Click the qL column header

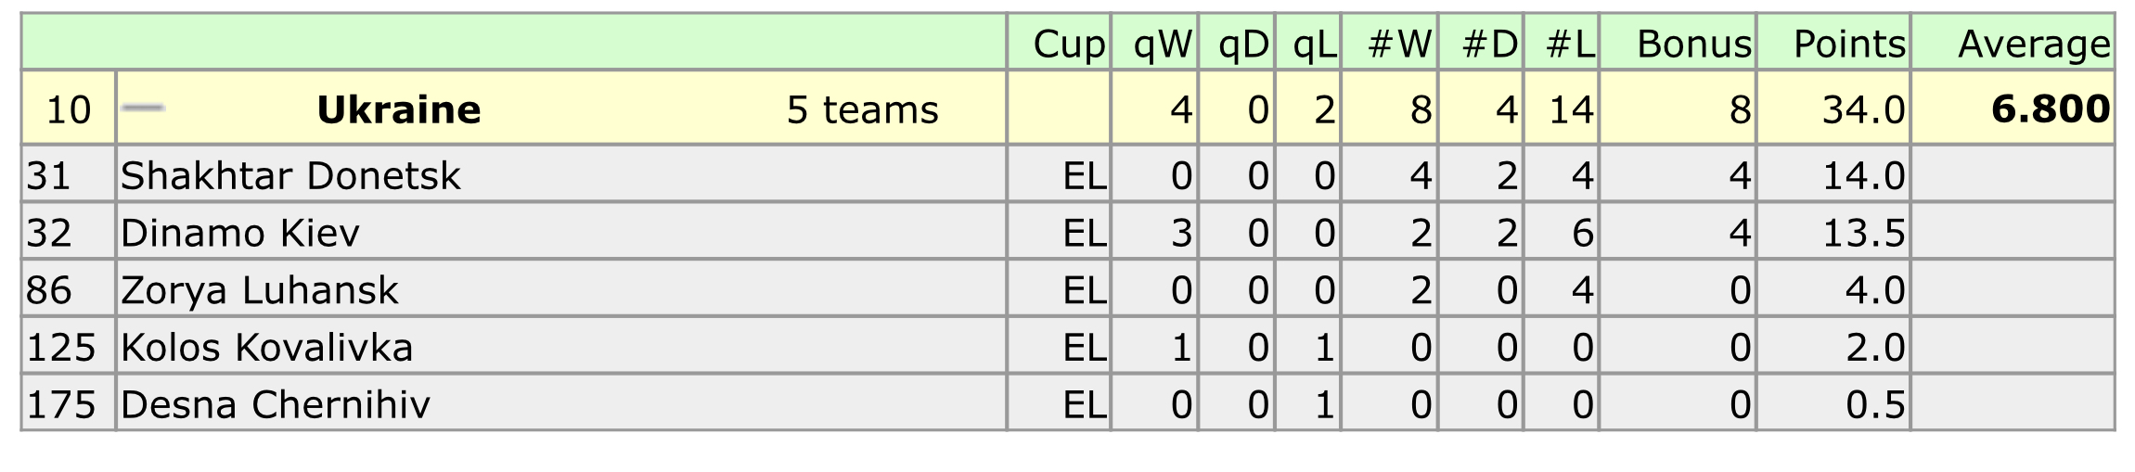coord(1315,44)
